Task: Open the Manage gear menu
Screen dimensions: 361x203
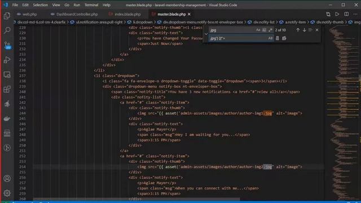Action: [7, 193]
